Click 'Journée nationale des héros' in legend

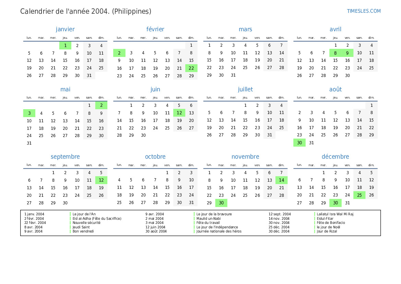(219, 231)
